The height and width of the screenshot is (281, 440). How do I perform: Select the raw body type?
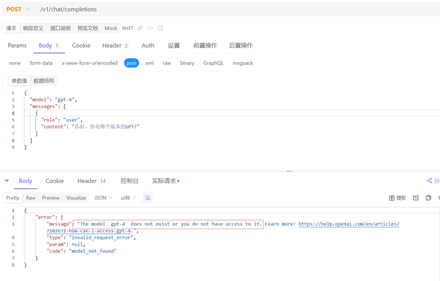tap(167, 63)
